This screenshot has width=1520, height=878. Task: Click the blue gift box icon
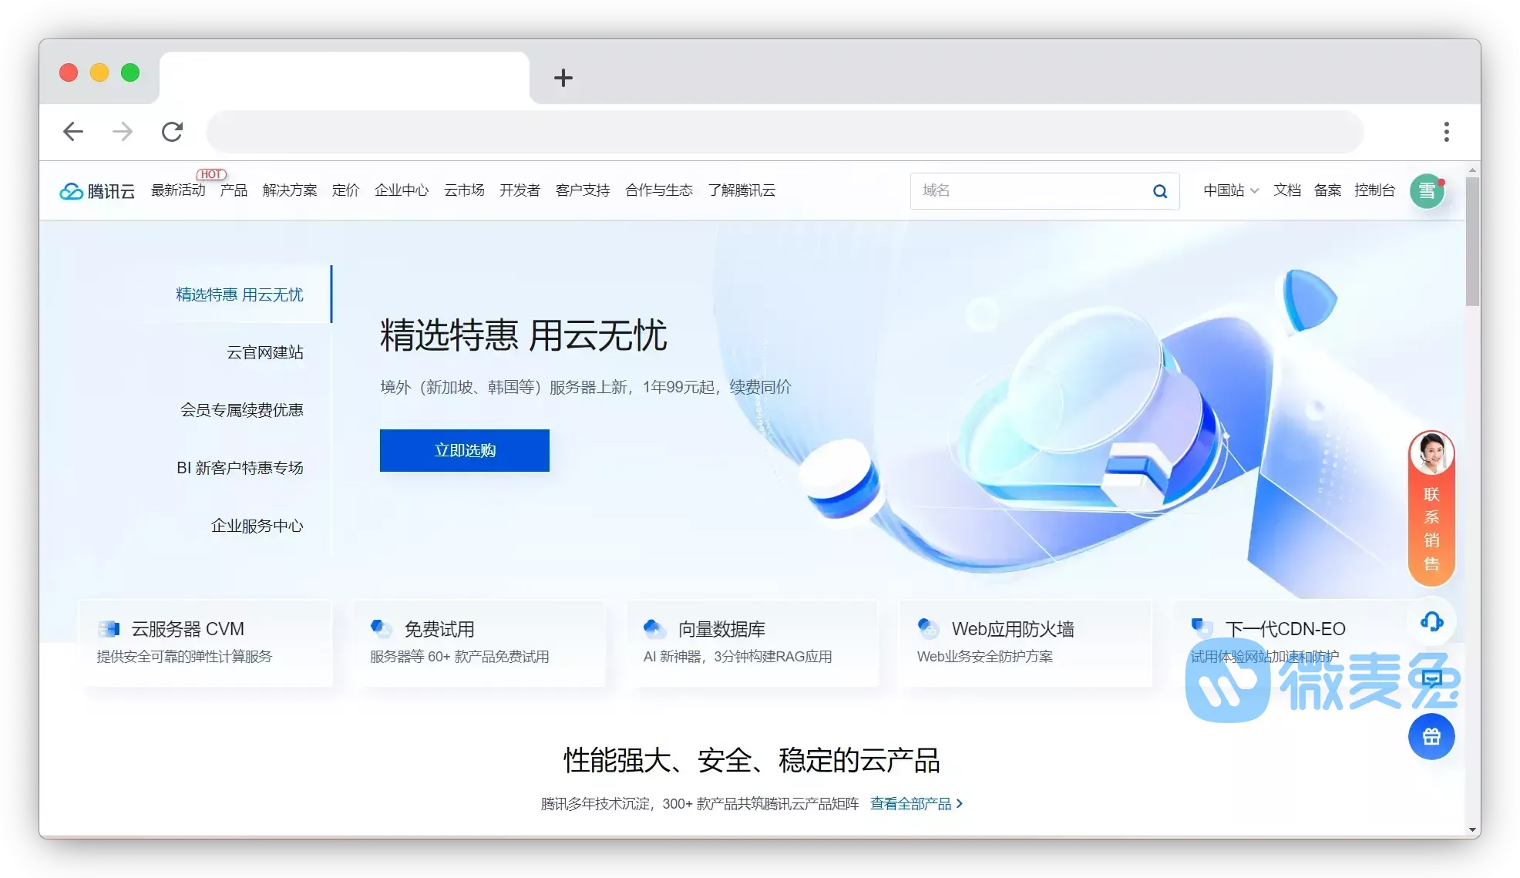click(1431, 737)
